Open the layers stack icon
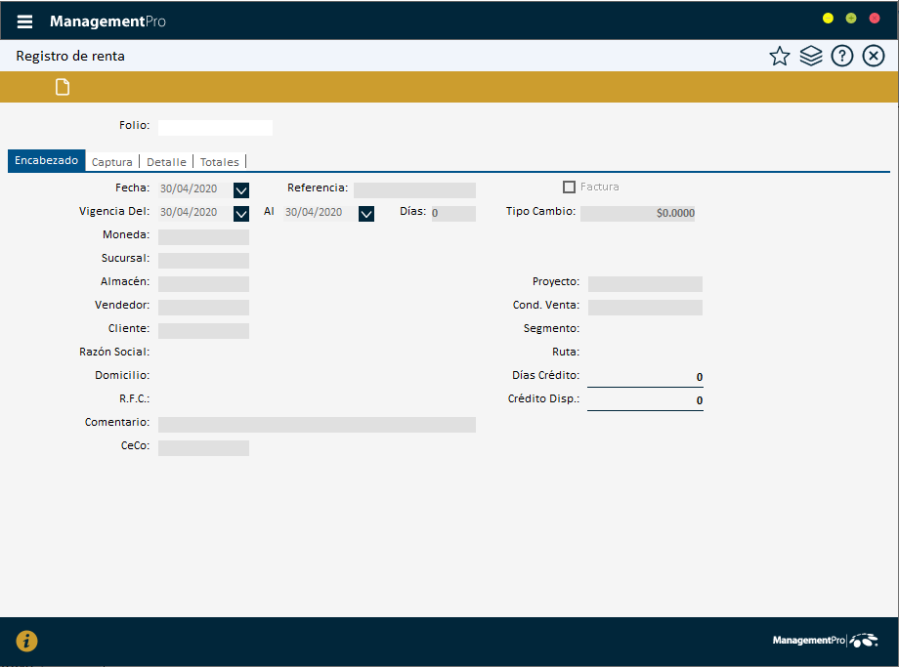This screenshot has width=899, height=667. click(811, 57)
